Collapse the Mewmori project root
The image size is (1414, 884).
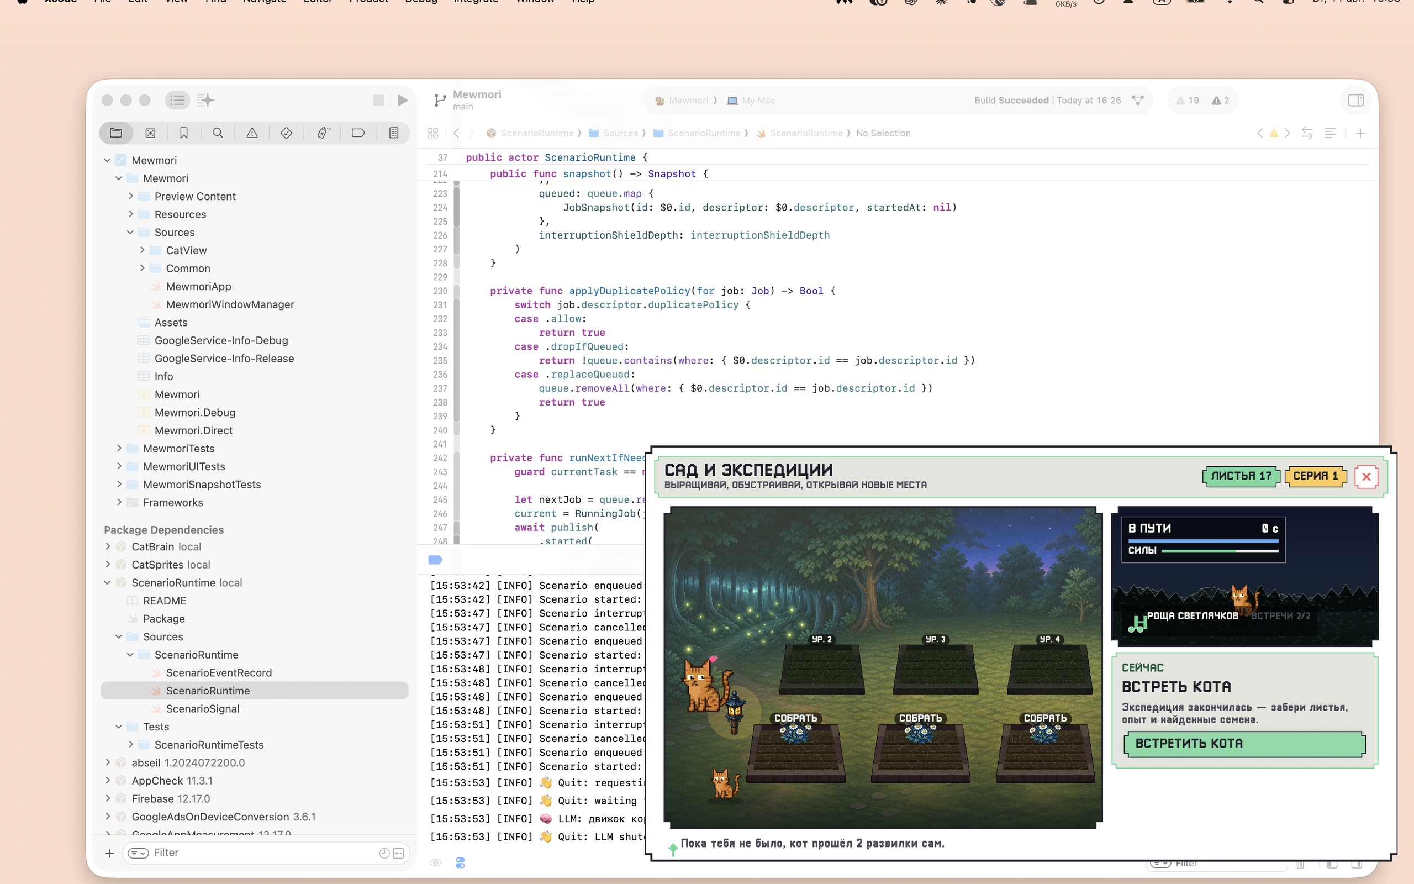(x=108, y=160)
